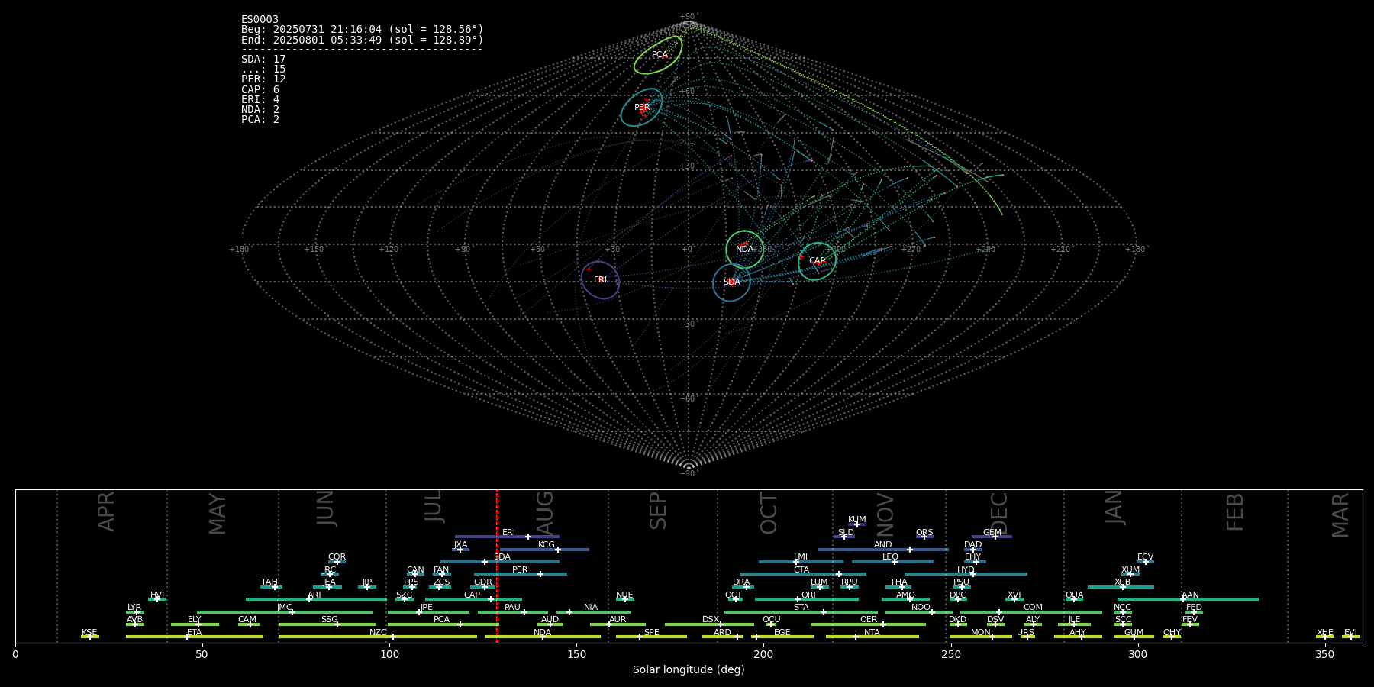This screenshot has height=687, width=1374.
Task: Click the End: 20250801 05:33:49 line
Action: point(363,40)
